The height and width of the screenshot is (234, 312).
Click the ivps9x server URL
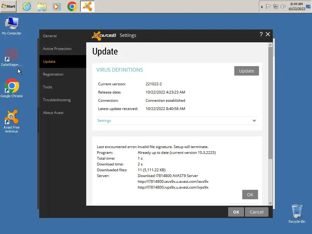tap(173, 187)
